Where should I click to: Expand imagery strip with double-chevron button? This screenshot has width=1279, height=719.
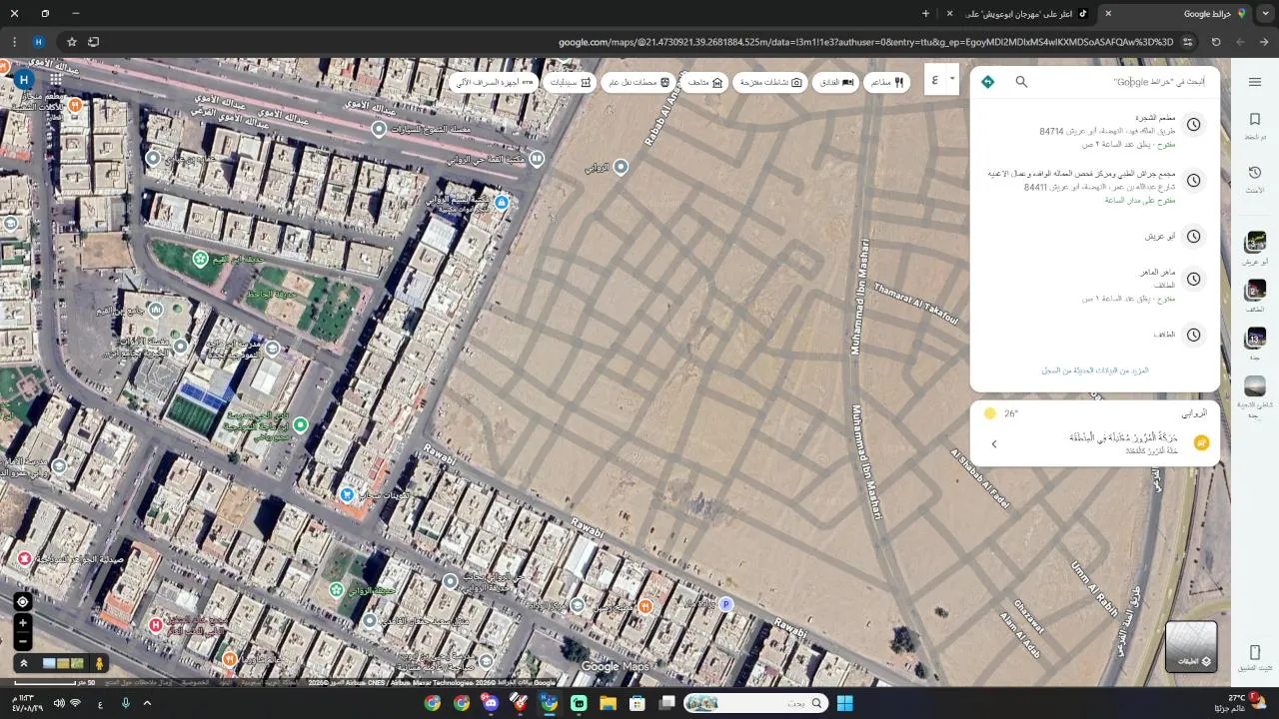(23, 663)
